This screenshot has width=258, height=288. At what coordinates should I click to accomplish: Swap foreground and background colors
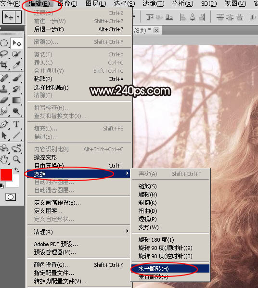tap(17, 170)
